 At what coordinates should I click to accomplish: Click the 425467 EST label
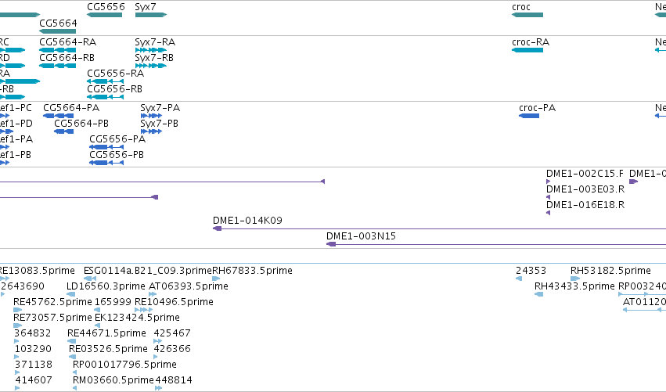click(x=172, y=333)
